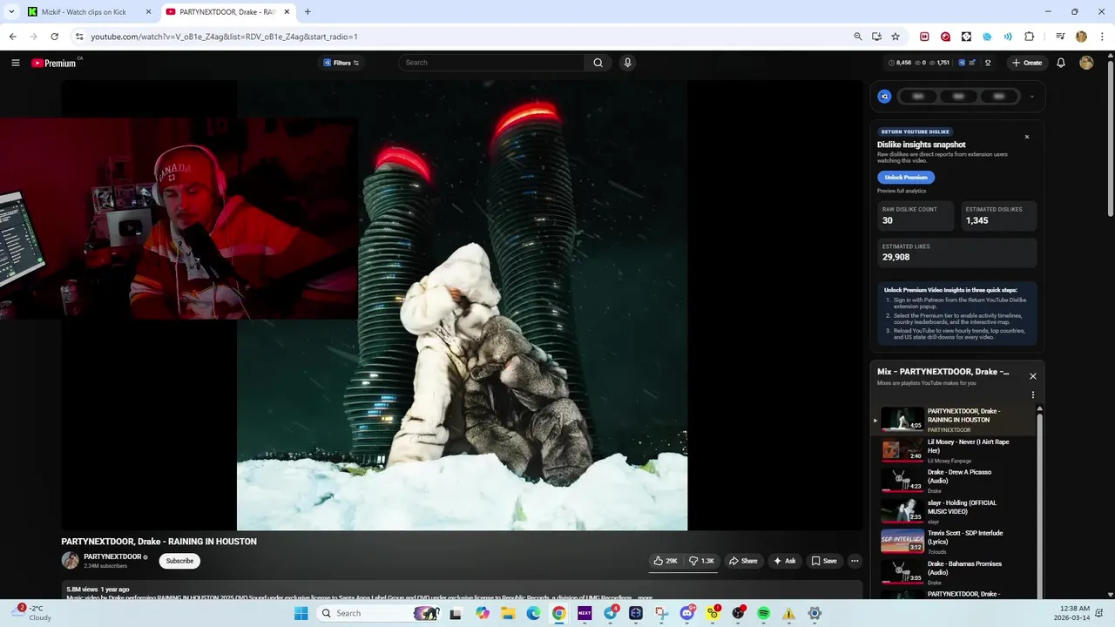Viewport: 1115px width, 627px height.
Task: Play RAINING IN HOUSTON from the mix list
Action: pos(956,419)
